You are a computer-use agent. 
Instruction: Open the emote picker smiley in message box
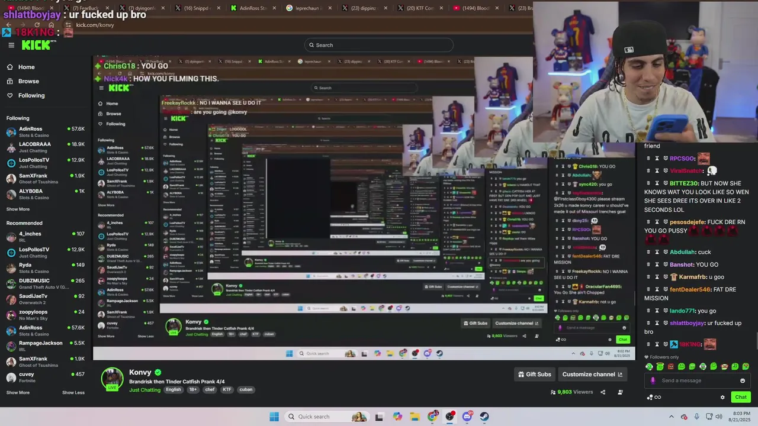tap(743, 380)
